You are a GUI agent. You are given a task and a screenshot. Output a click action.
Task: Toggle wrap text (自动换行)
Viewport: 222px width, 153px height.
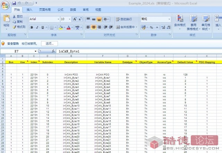coord(123,19)
